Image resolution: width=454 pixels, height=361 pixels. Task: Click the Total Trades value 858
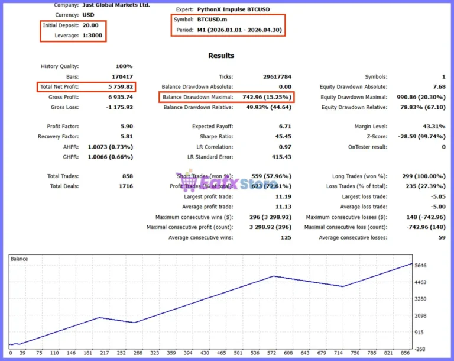coord(128,176)
